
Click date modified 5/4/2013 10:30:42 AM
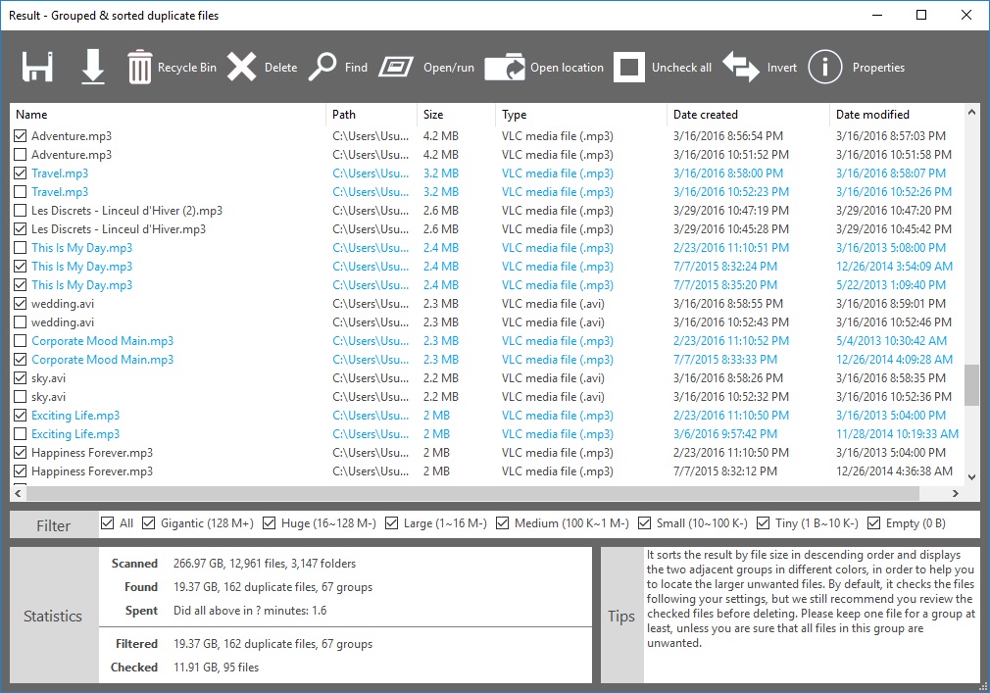[x=892, y=341]
